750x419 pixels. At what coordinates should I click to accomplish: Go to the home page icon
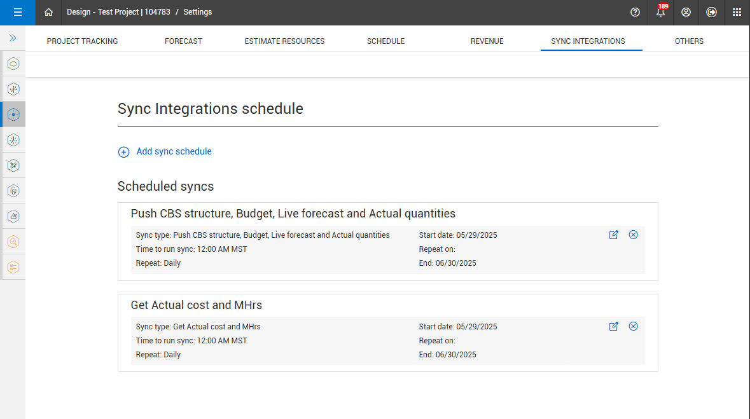pos(48,12)
